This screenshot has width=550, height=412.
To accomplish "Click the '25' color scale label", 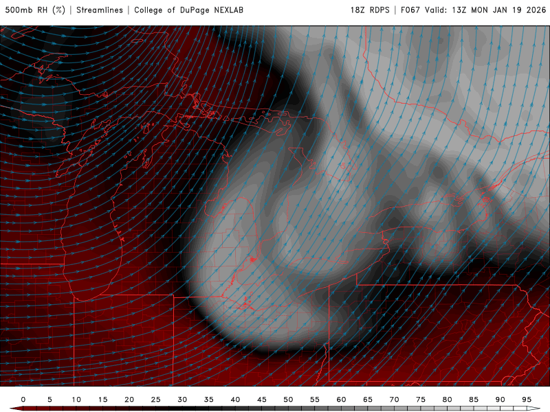I will tap(156, 400).
